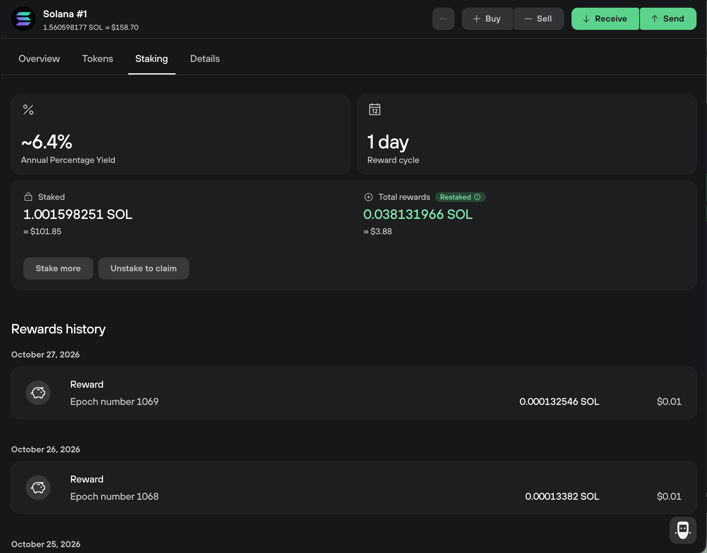Click the 0.038131966 SOL total rewards
This screenshot has width=707, height=553.
point(418,214)
